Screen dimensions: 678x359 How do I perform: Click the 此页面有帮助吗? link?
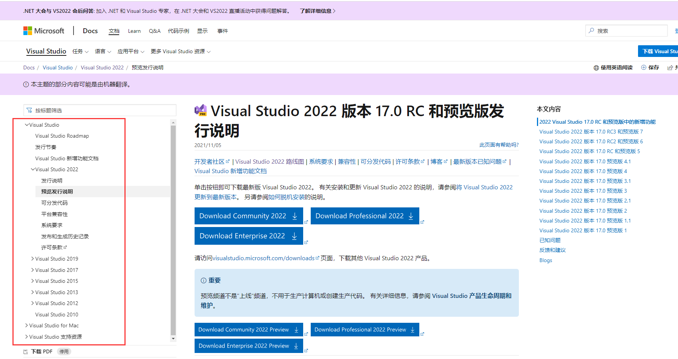point(499,145)
